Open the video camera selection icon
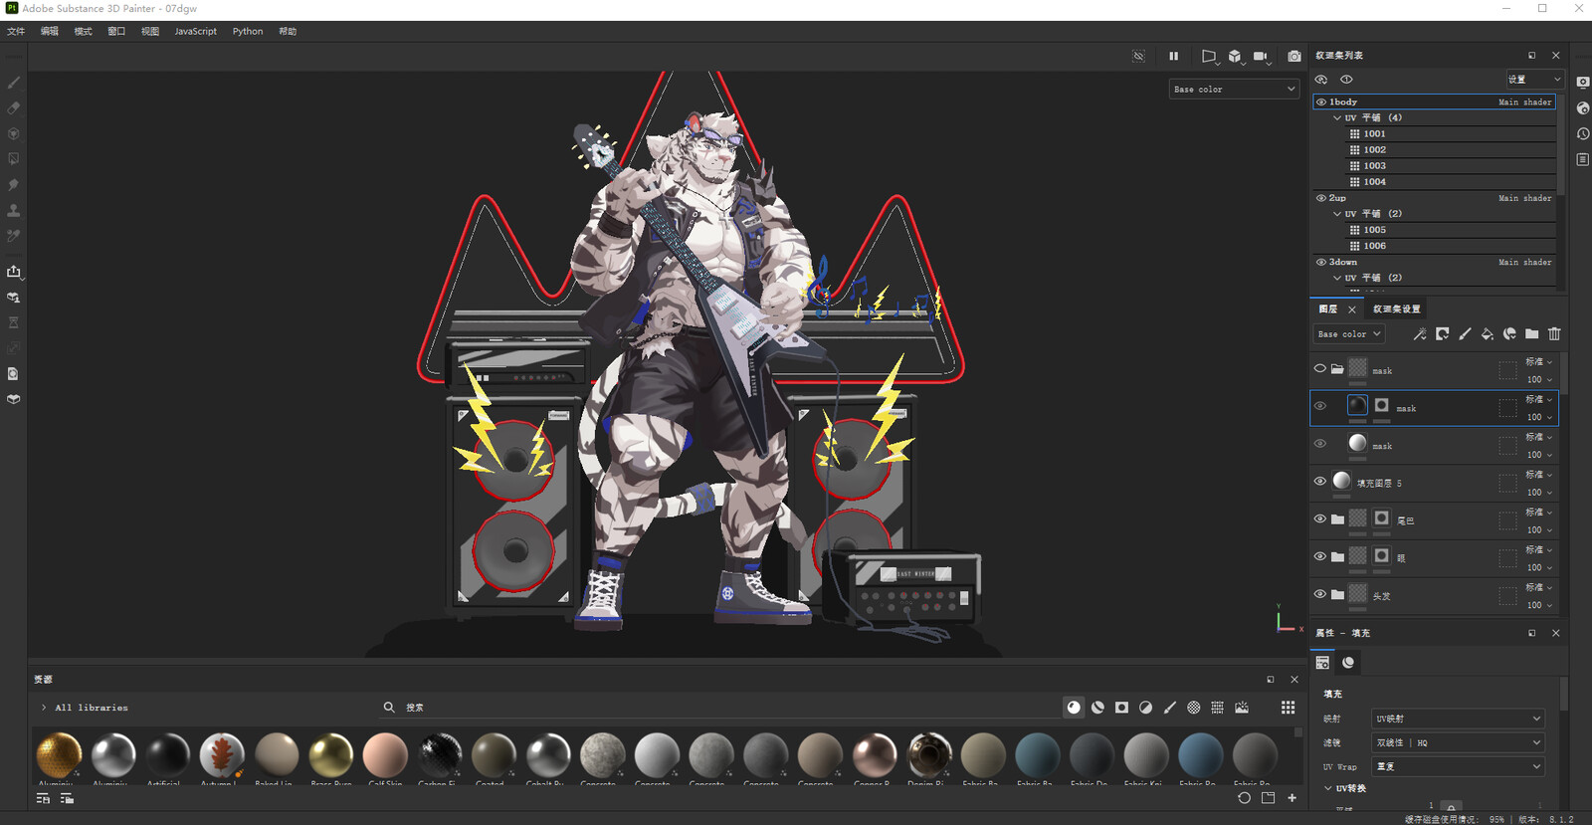This screenshot has height=825, width=1592. pos(1262,57)
